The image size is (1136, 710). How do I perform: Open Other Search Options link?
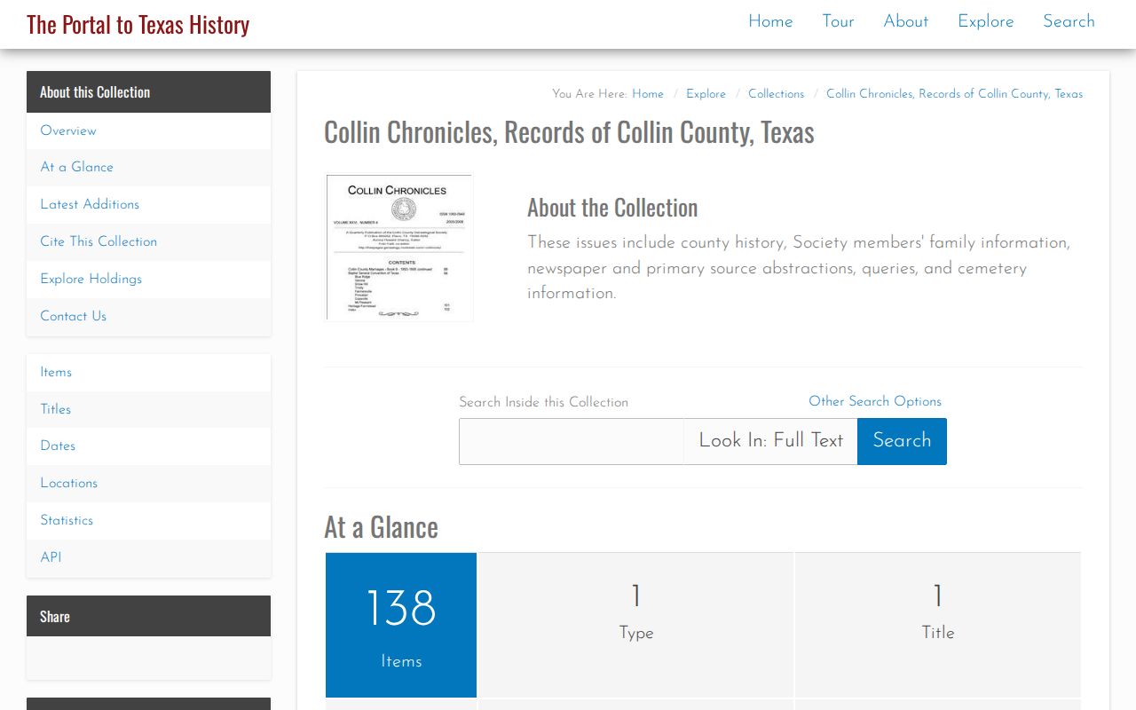875,401
